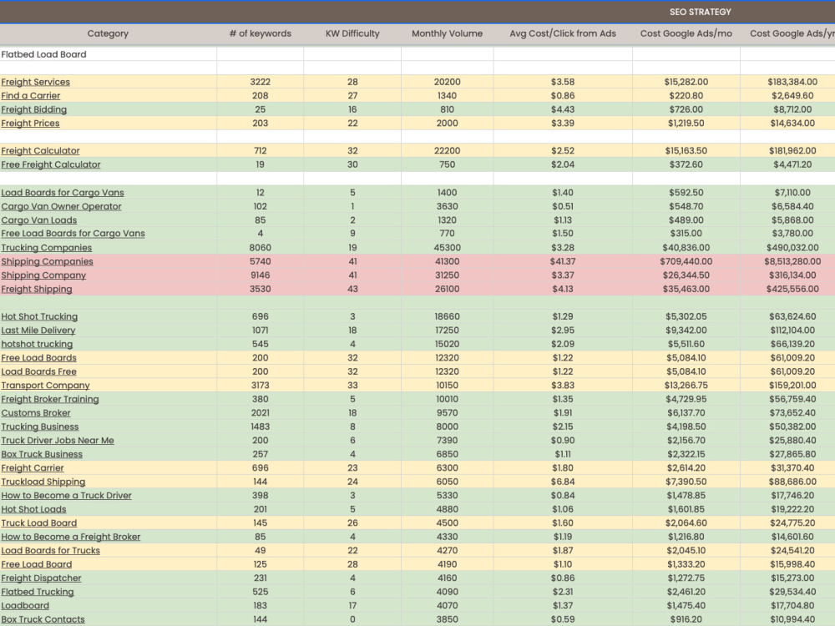Click the Load Boards for Trucks link

coord(50,552)
